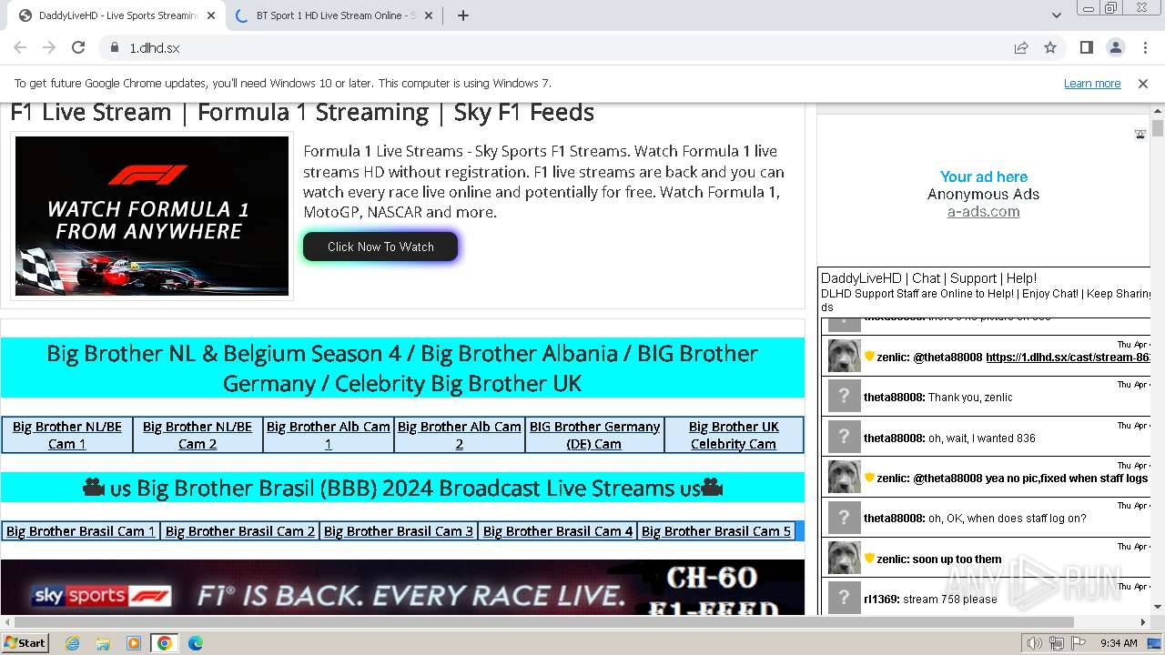Click the volume speaker tray icon
Screen dimensions: 1165x655
[1035, 643]
